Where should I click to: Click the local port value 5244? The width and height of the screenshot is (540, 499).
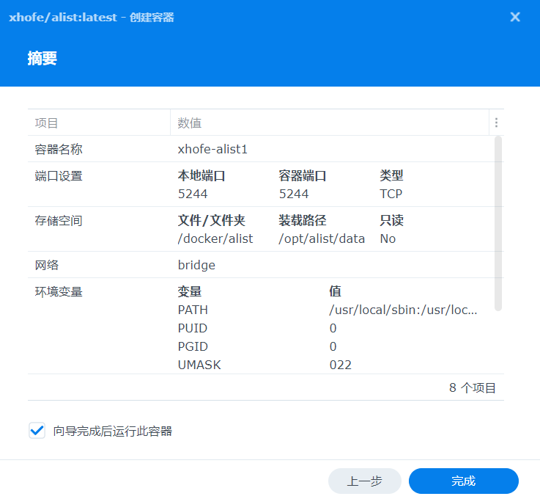pos(193,194)
